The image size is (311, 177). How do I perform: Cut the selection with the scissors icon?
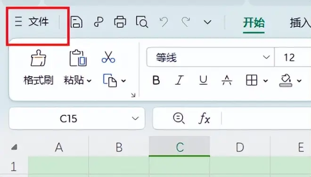(108, 57)
